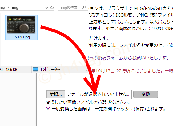Click the 変換 convert button

point(146,94)
